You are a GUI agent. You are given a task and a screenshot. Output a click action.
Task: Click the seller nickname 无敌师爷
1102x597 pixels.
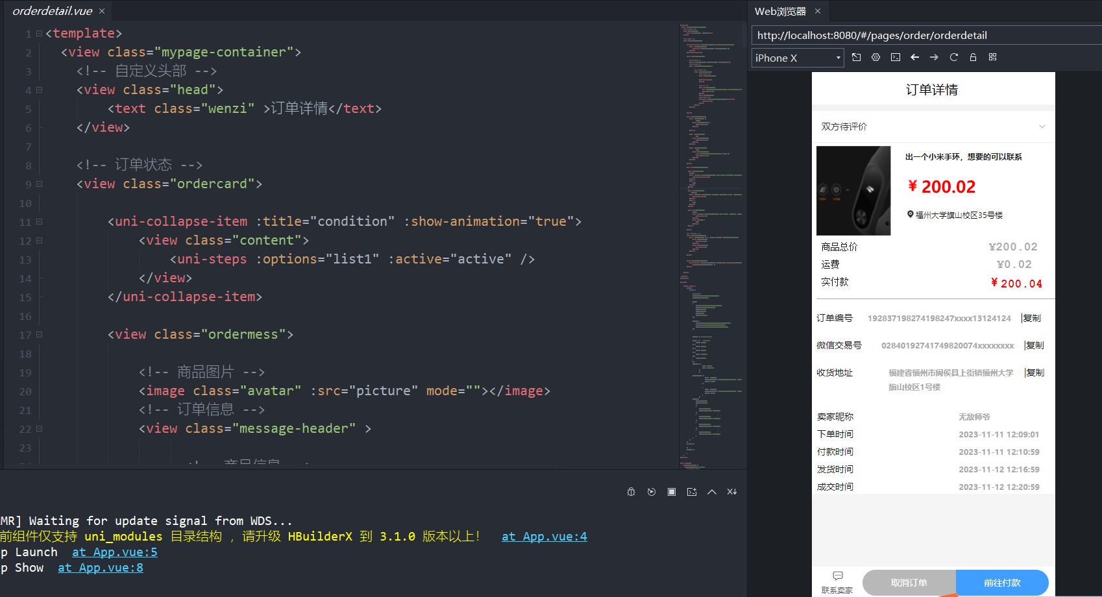[974, 417]
